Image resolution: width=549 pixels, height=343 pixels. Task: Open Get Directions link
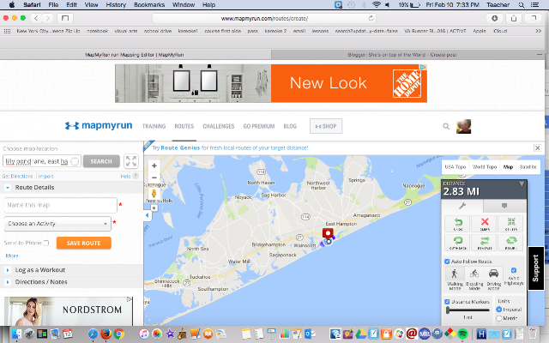pyautogui.click(x=17, y=176)
